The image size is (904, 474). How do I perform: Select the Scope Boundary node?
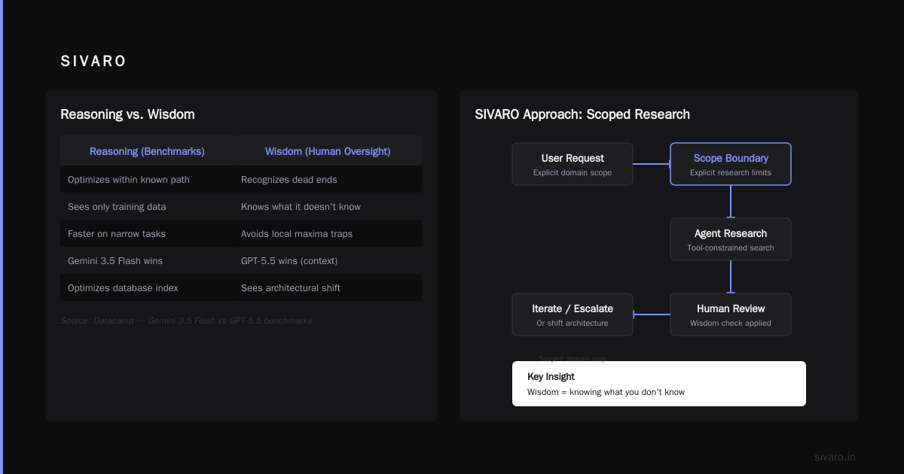pos(731,164)
